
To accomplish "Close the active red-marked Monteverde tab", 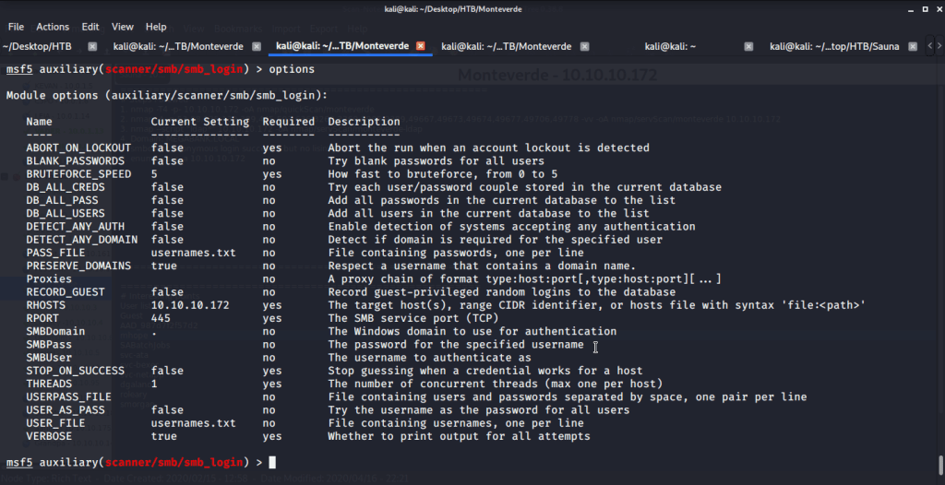I will 421,46.
